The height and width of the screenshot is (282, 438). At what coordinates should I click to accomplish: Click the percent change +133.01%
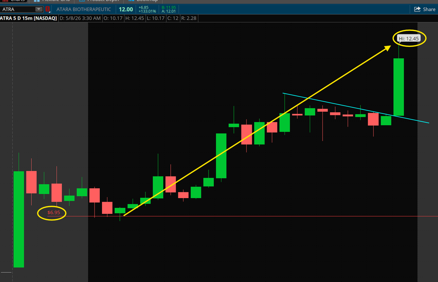[147, 11]
